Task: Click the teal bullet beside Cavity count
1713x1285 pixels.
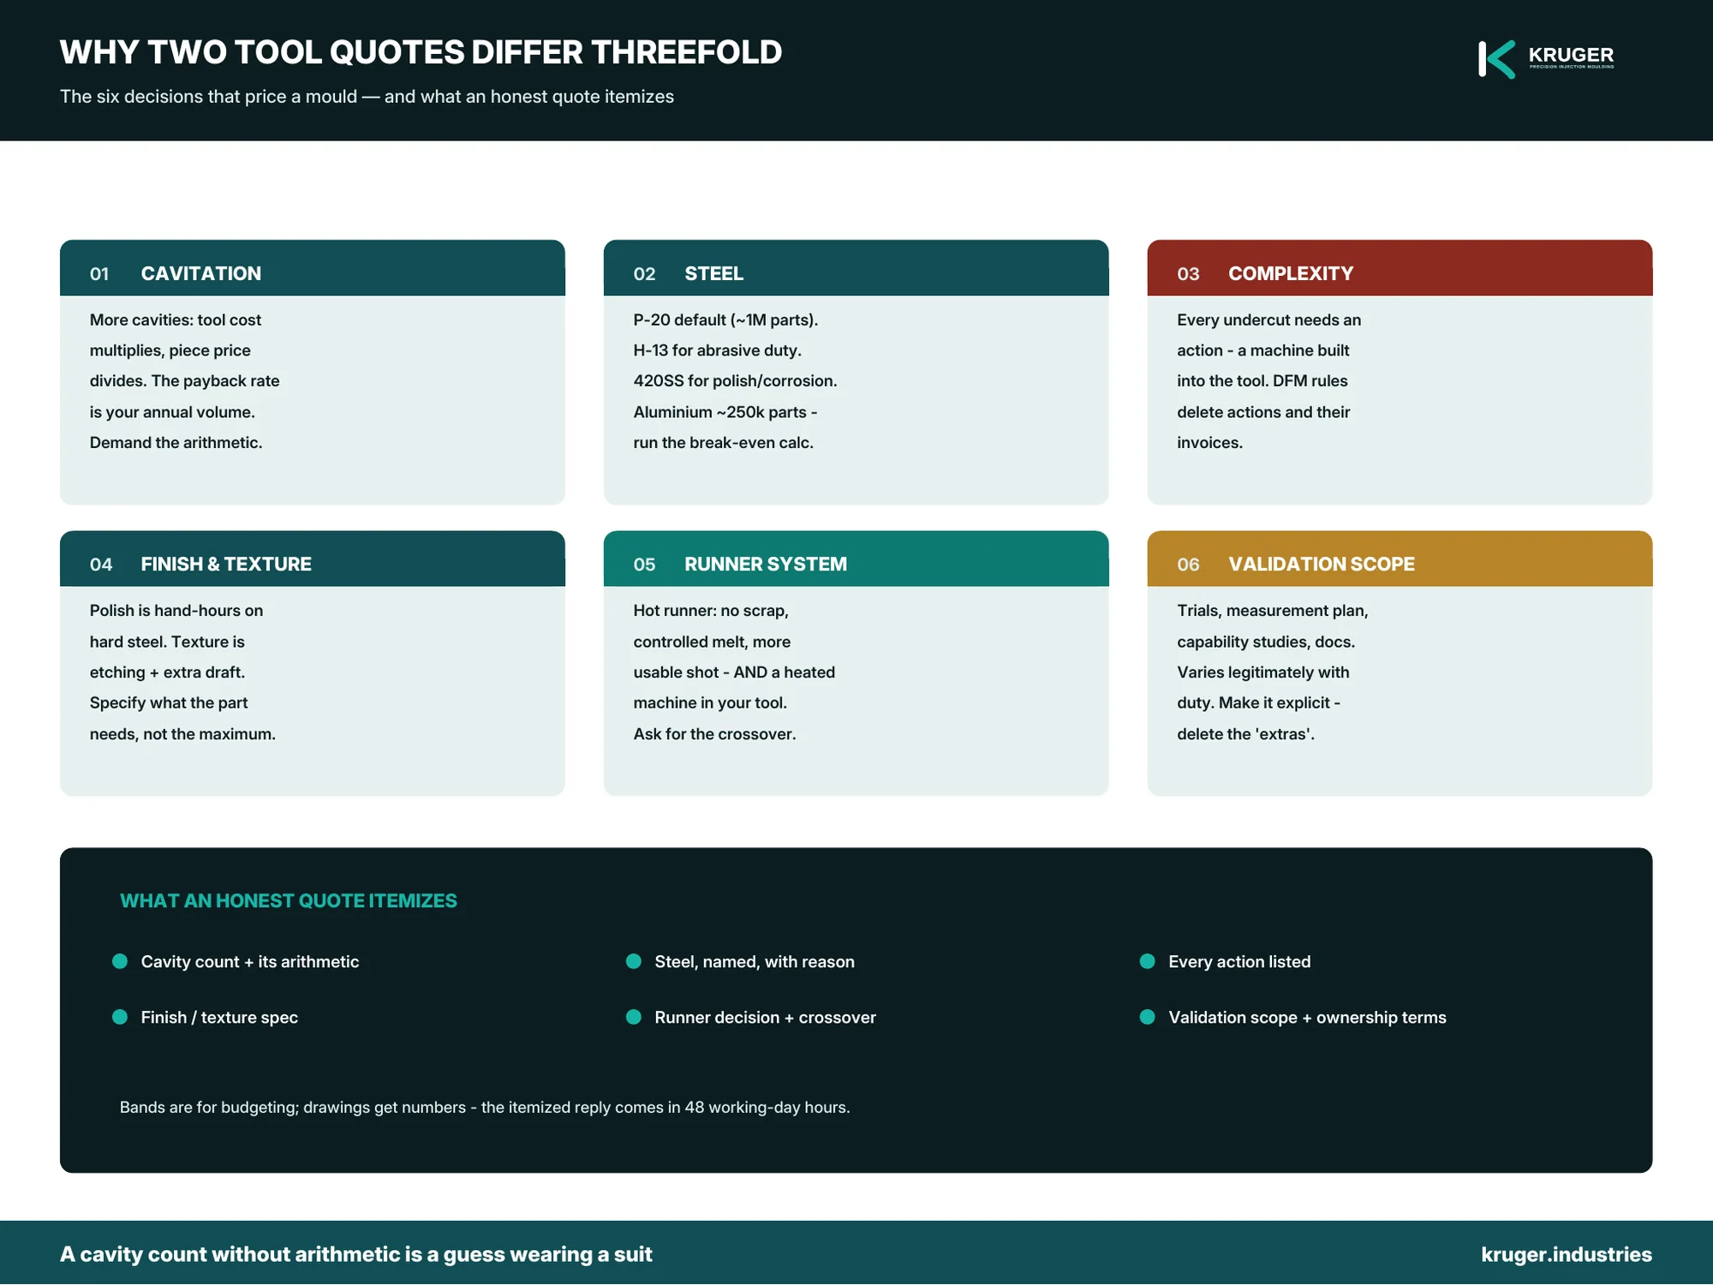Action: click(120, 961)
